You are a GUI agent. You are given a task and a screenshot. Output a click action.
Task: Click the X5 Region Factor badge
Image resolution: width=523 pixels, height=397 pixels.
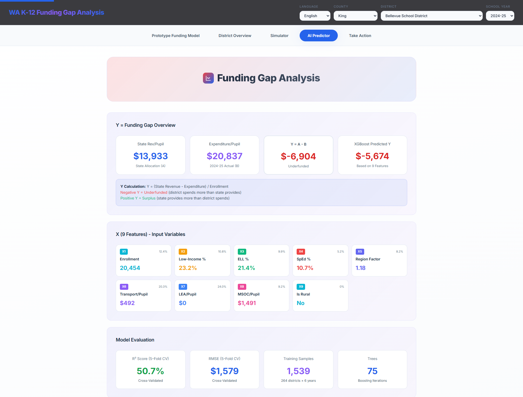[x=360, y=251]
